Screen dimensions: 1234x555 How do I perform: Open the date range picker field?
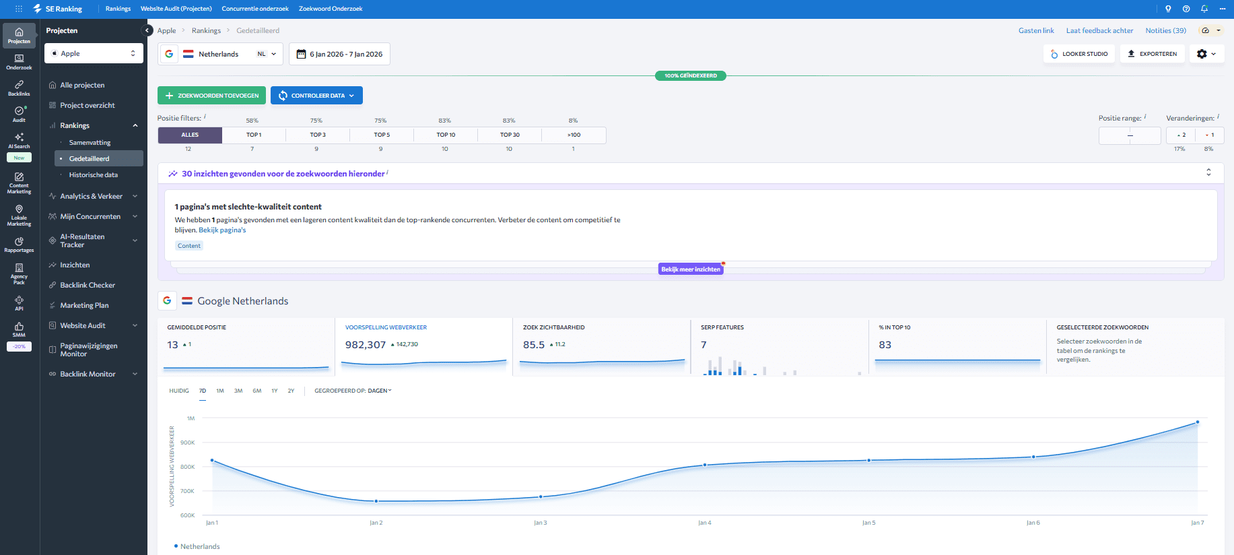pyautogui.click(x=339, y=54)
